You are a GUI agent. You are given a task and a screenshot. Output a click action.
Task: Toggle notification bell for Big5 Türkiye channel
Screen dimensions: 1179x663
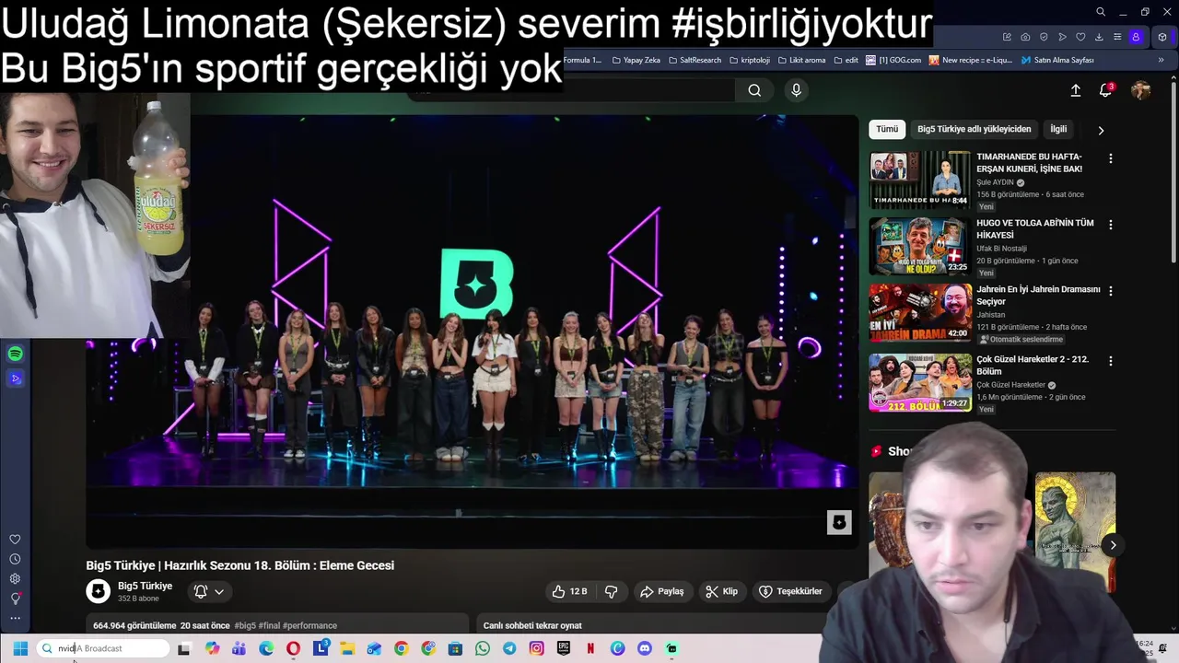[x=208, y=591]
